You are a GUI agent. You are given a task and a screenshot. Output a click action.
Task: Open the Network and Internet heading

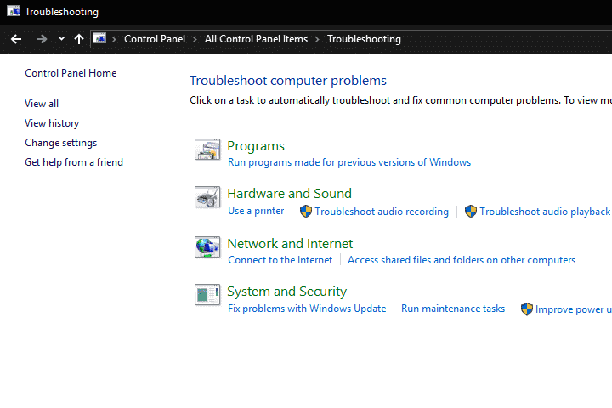290,244
